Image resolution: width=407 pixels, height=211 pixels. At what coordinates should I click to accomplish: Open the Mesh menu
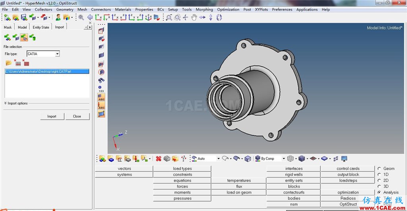(82, 10)
